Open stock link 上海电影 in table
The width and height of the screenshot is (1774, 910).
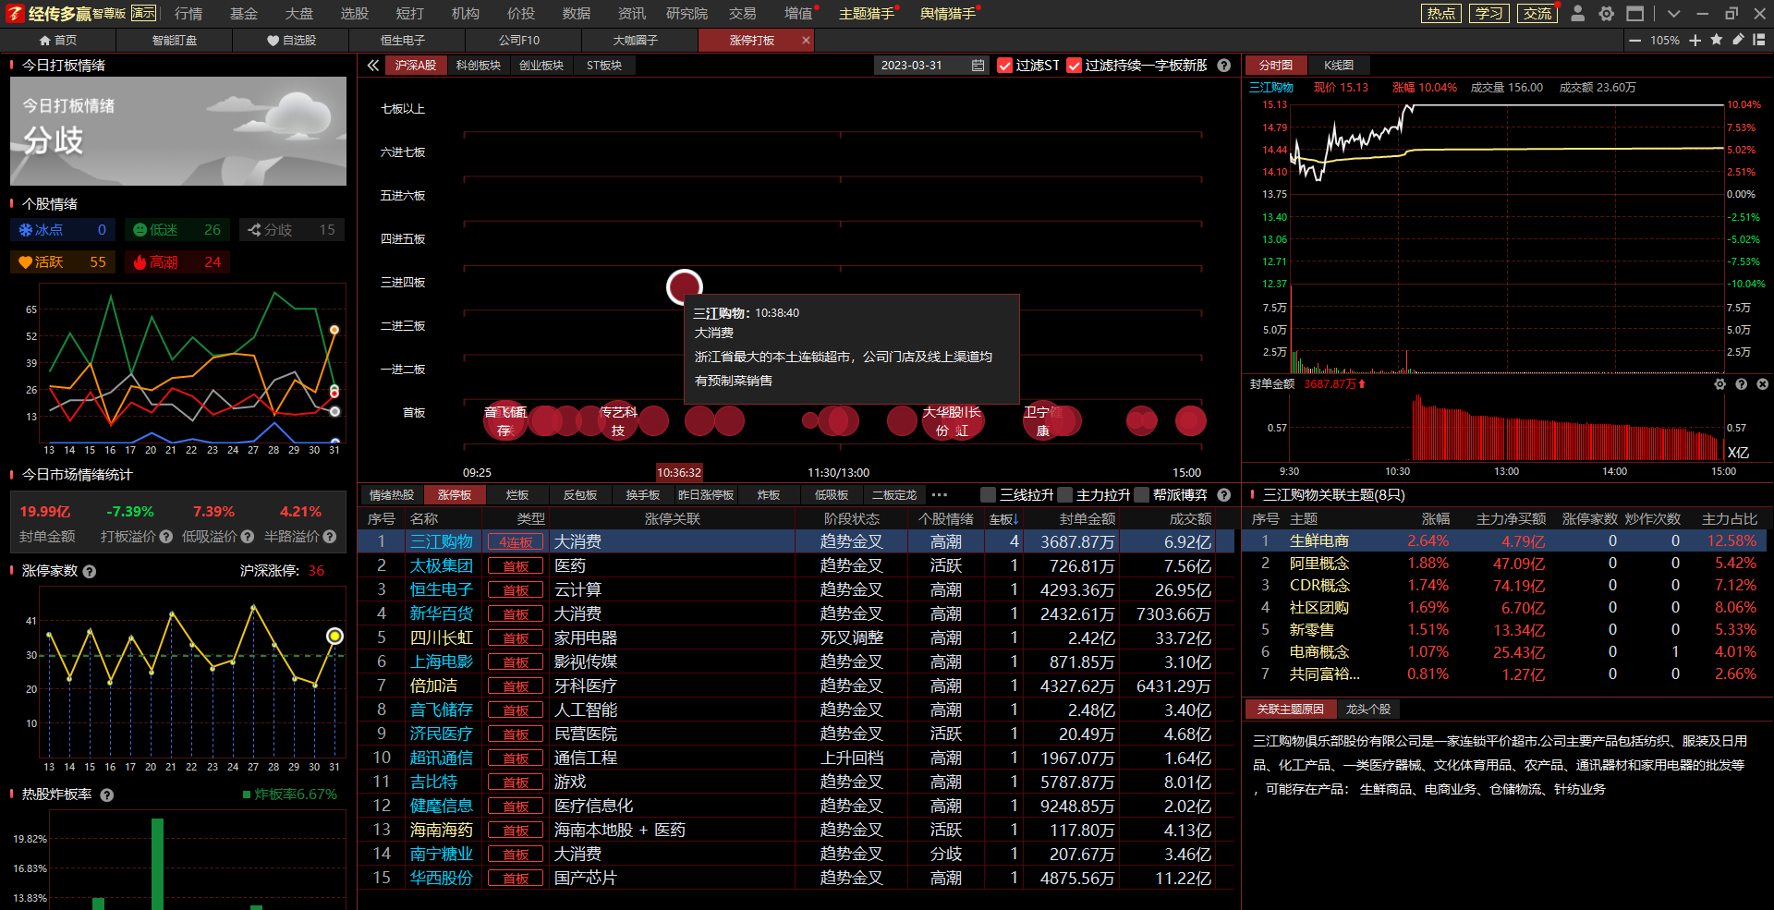coord(441,661)
